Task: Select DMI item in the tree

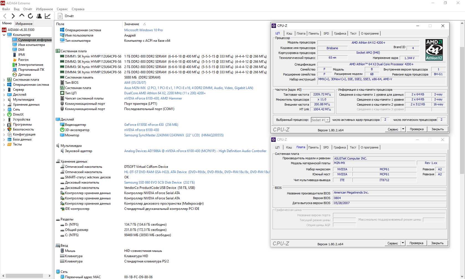Action: pos(21,50)
